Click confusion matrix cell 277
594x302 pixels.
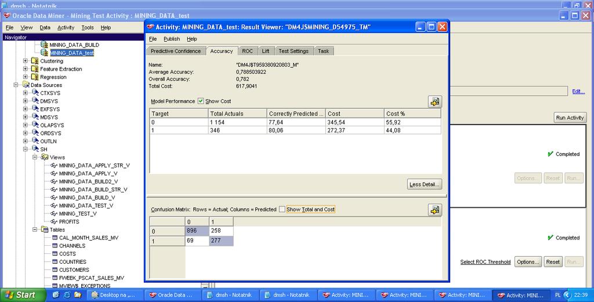pos(221,241)
